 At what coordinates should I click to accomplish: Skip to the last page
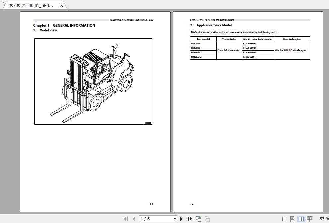click(x=190, y=219)
